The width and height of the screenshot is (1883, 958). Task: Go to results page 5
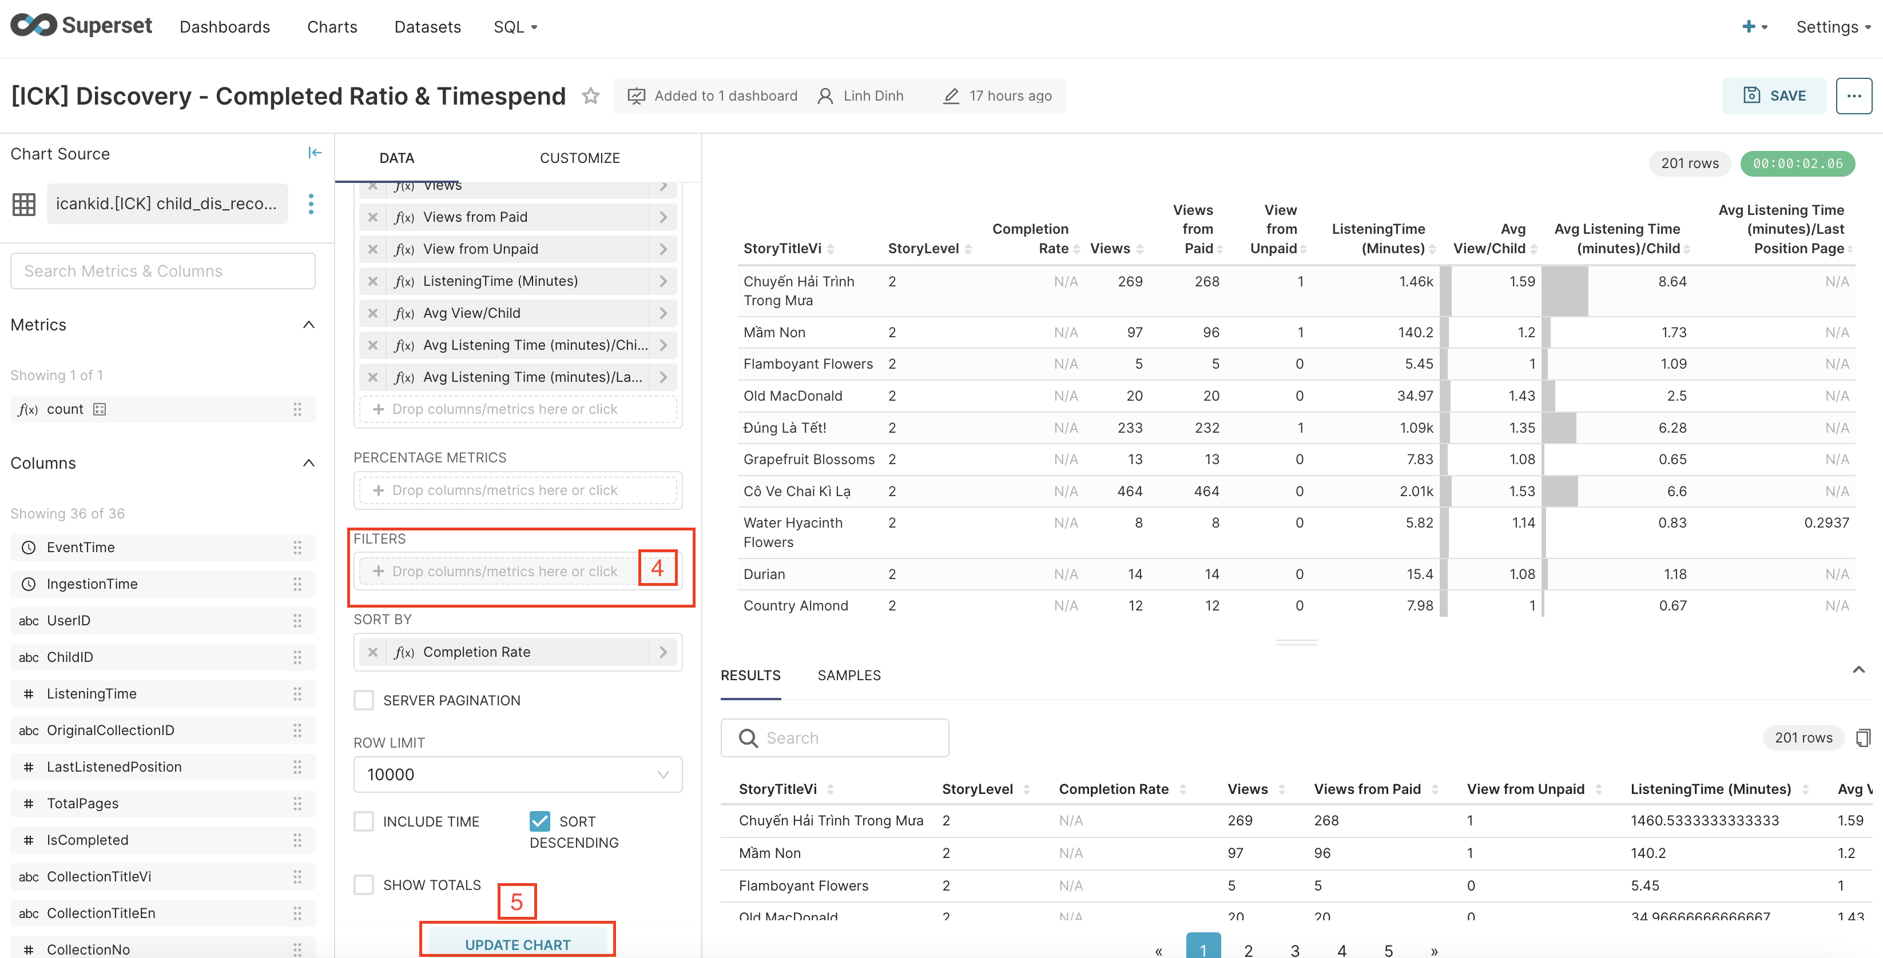tap(1389, 949)
